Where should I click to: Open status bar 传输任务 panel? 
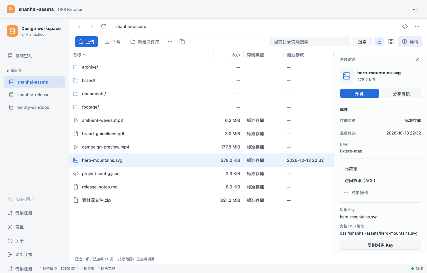pos(20,268)
